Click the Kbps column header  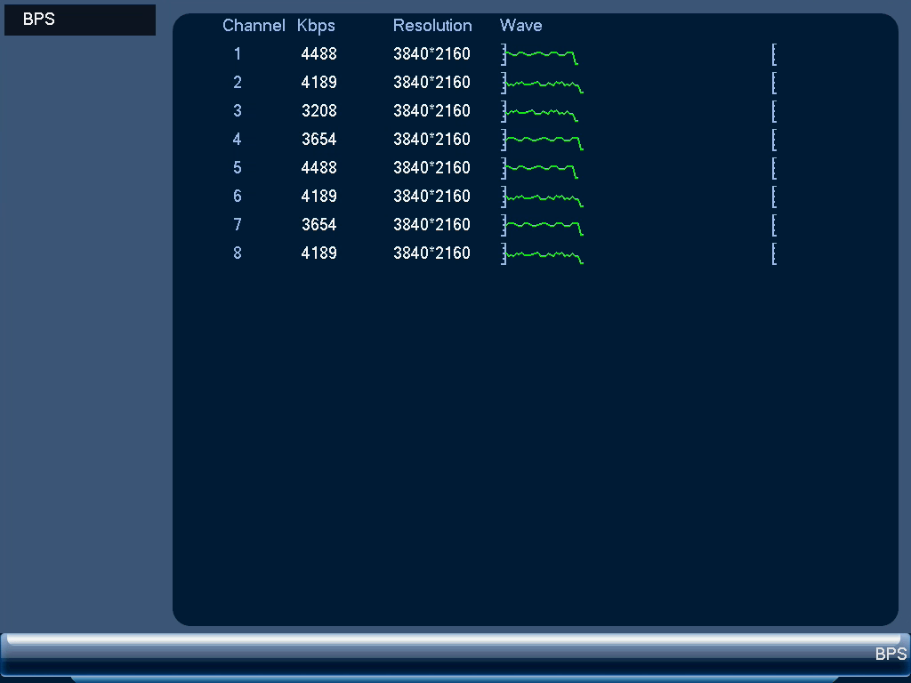point(316,26)
